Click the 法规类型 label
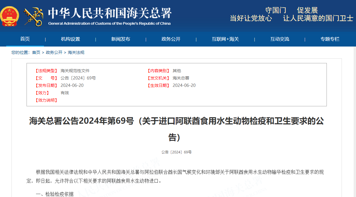Viewport: 356px width, 197px height. coord(46,71)
